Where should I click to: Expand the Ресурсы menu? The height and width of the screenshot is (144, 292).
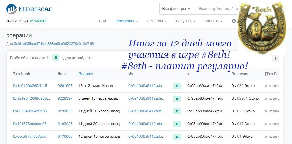coord(186,21)
